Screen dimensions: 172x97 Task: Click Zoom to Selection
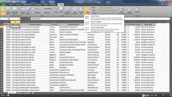[x=67, y=11]
